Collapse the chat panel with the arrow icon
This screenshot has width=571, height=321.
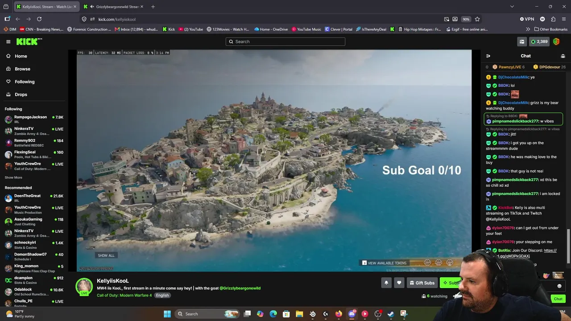coord(488,56)
